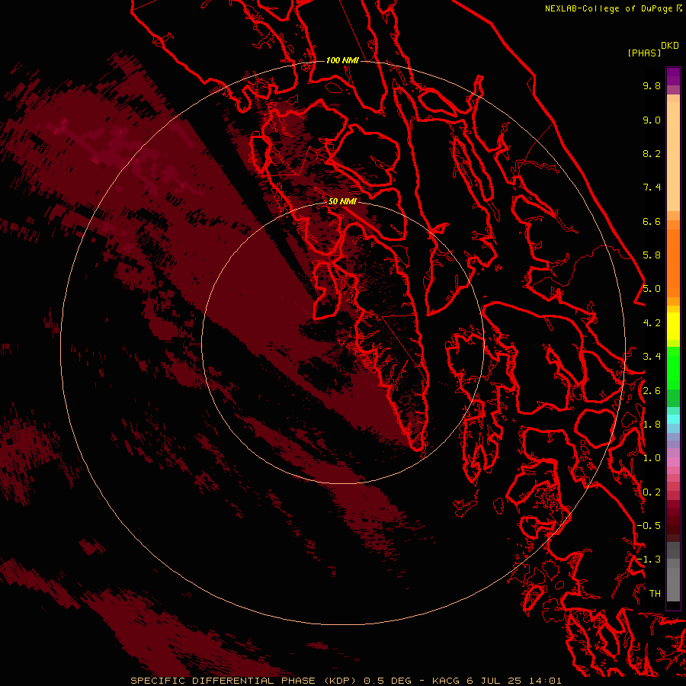This screenshot has height=686, width=686.
Task: Click the 4.2 legend value
Action: 652,323
